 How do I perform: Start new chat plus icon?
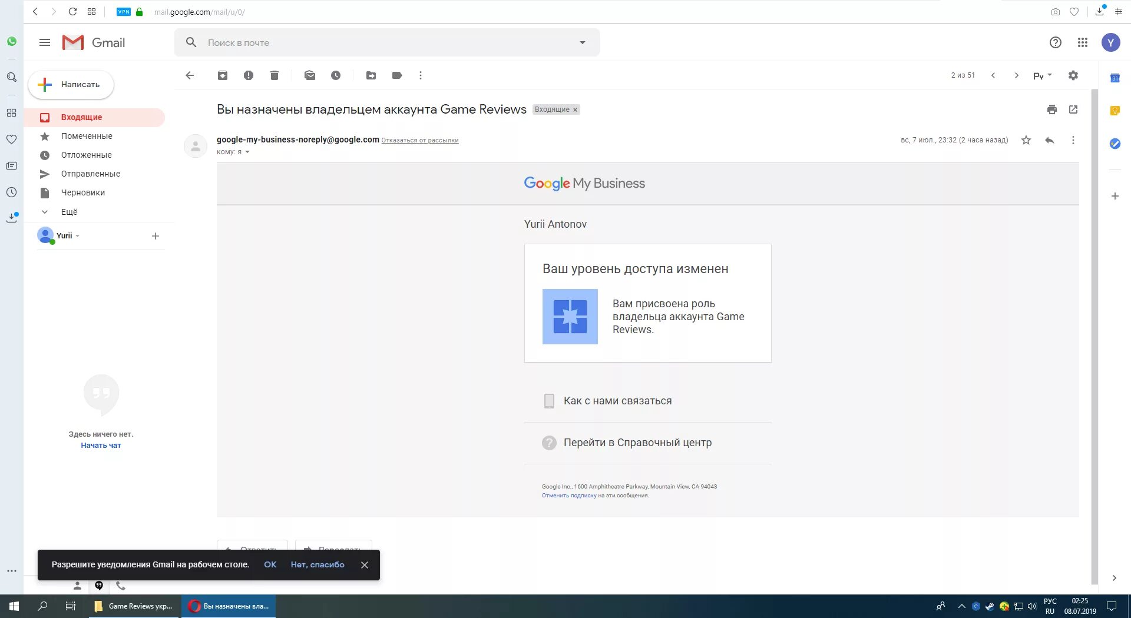pyautogui.click(x=156, y=236)
